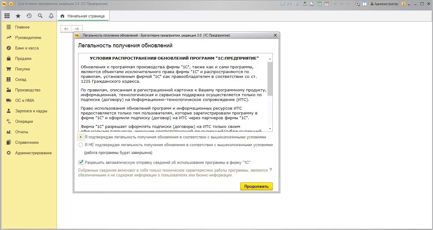Screen dimensions: 433x230
Task: Select 'Я подтверждаю легальность' radio option
Action: point(81,137)
